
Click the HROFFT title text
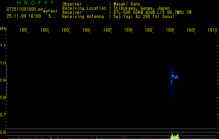[36, 3]
